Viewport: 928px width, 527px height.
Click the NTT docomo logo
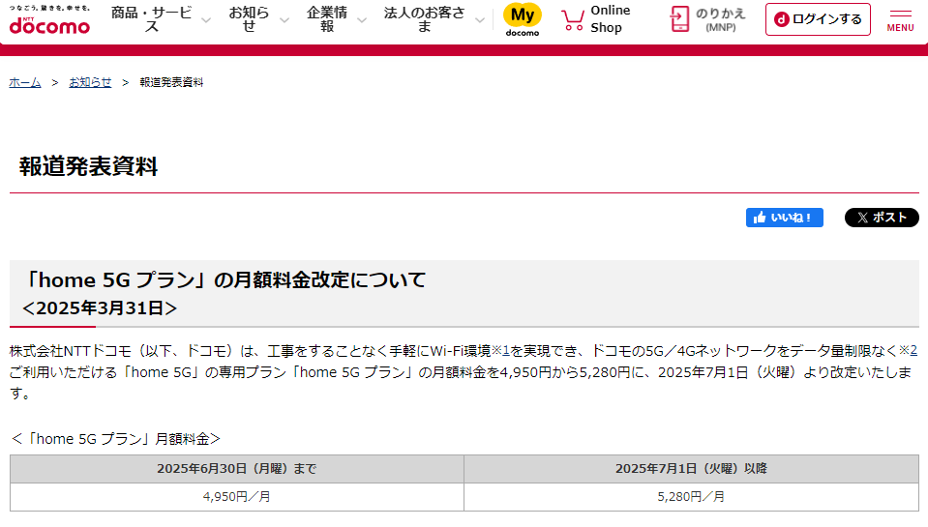click(x=49, y=19)
